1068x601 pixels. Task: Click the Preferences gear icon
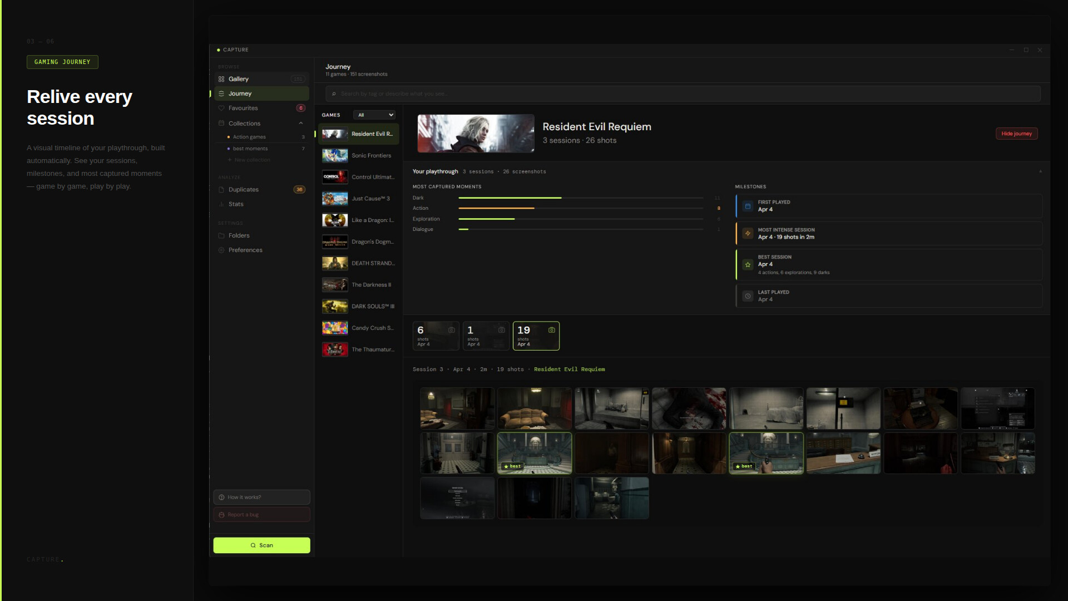click(221, 250)
